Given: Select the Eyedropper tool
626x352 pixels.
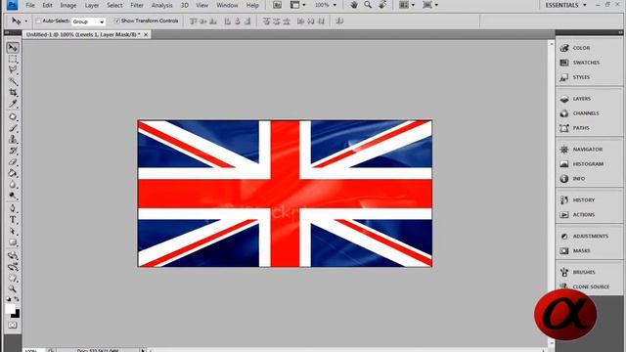Looking at the screenshot, I should click(13, 104).
